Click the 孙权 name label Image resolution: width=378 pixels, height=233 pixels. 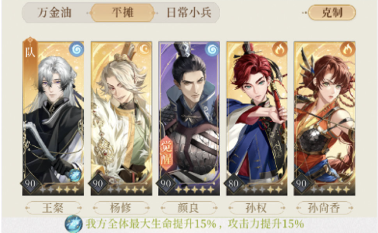tap(257, 208)
